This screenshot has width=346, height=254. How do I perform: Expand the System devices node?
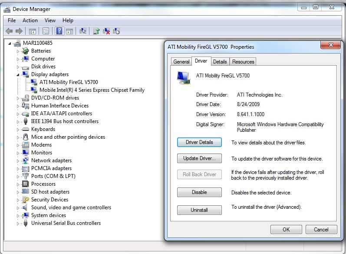(x=18, y=216)
